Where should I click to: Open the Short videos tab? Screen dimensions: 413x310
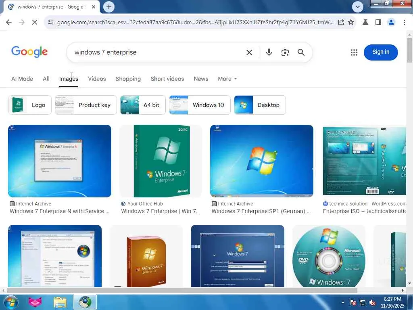pyautogui.click(x=167, y=79)
